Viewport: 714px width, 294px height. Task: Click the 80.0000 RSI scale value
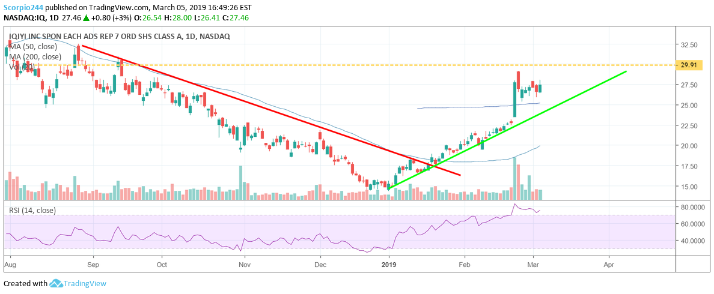coord(693,207)
